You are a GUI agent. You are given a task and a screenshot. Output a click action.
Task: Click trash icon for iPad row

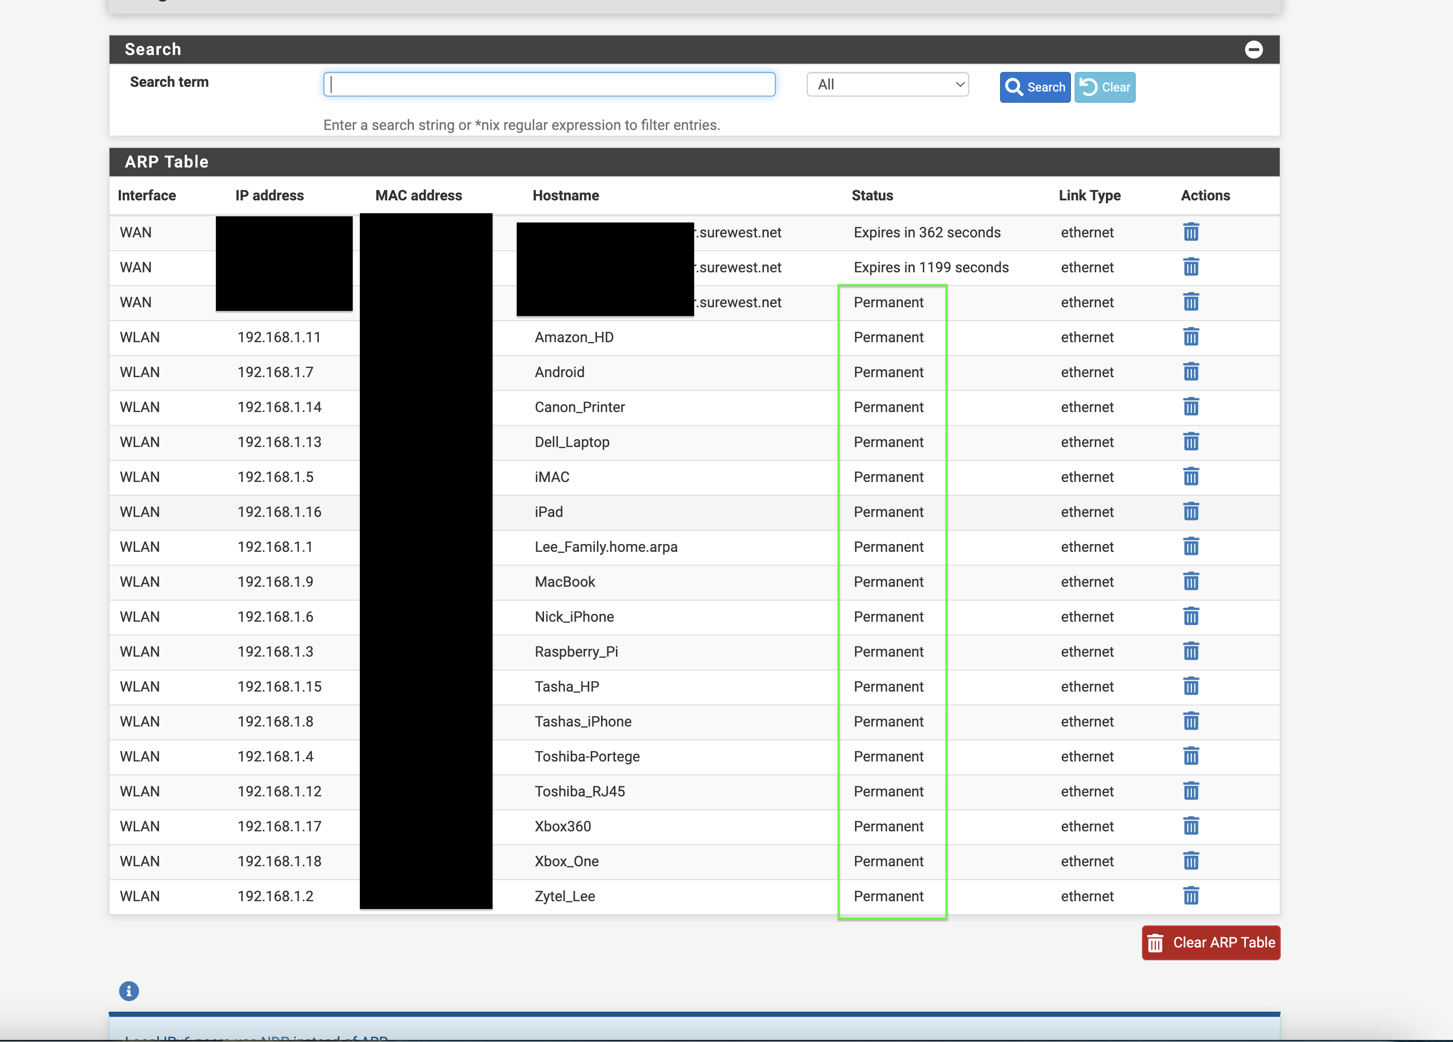[1190, 511]
